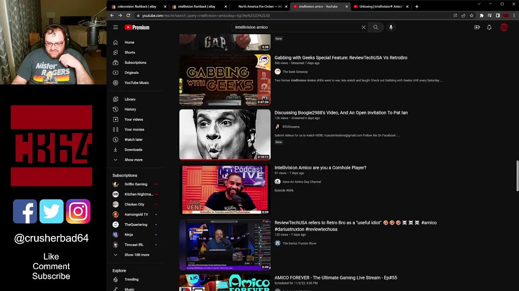The image size is (519, 291).
Task: Open the Asmongold TV subscription channel
Action: click(x=135, y=215)
